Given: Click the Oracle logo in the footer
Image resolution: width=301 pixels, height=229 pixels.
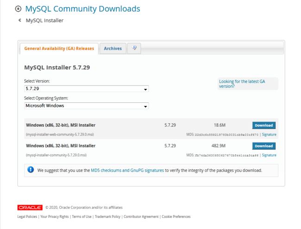Looking at the screenshot, I should click(30, 208).
